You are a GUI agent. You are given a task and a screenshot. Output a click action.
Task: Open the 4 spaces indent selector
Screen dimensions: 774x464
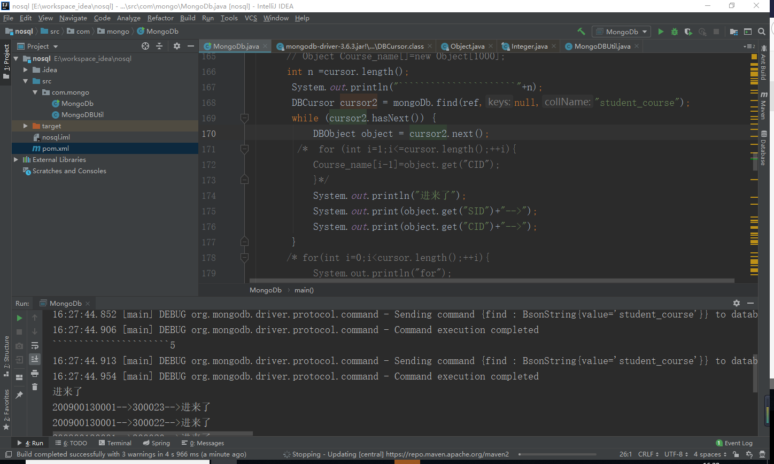(x=710, y=454)
